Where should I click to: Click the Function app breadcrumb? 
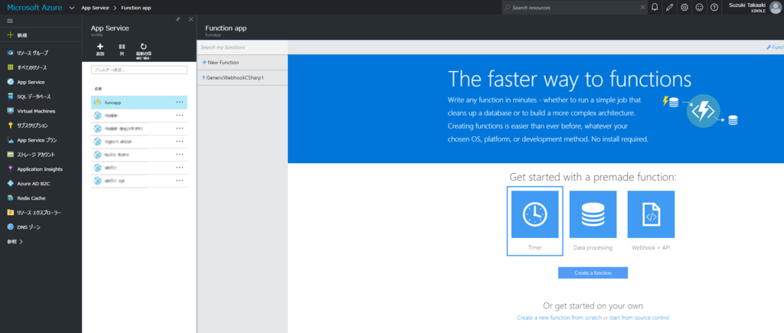click(x=136, y=8)
